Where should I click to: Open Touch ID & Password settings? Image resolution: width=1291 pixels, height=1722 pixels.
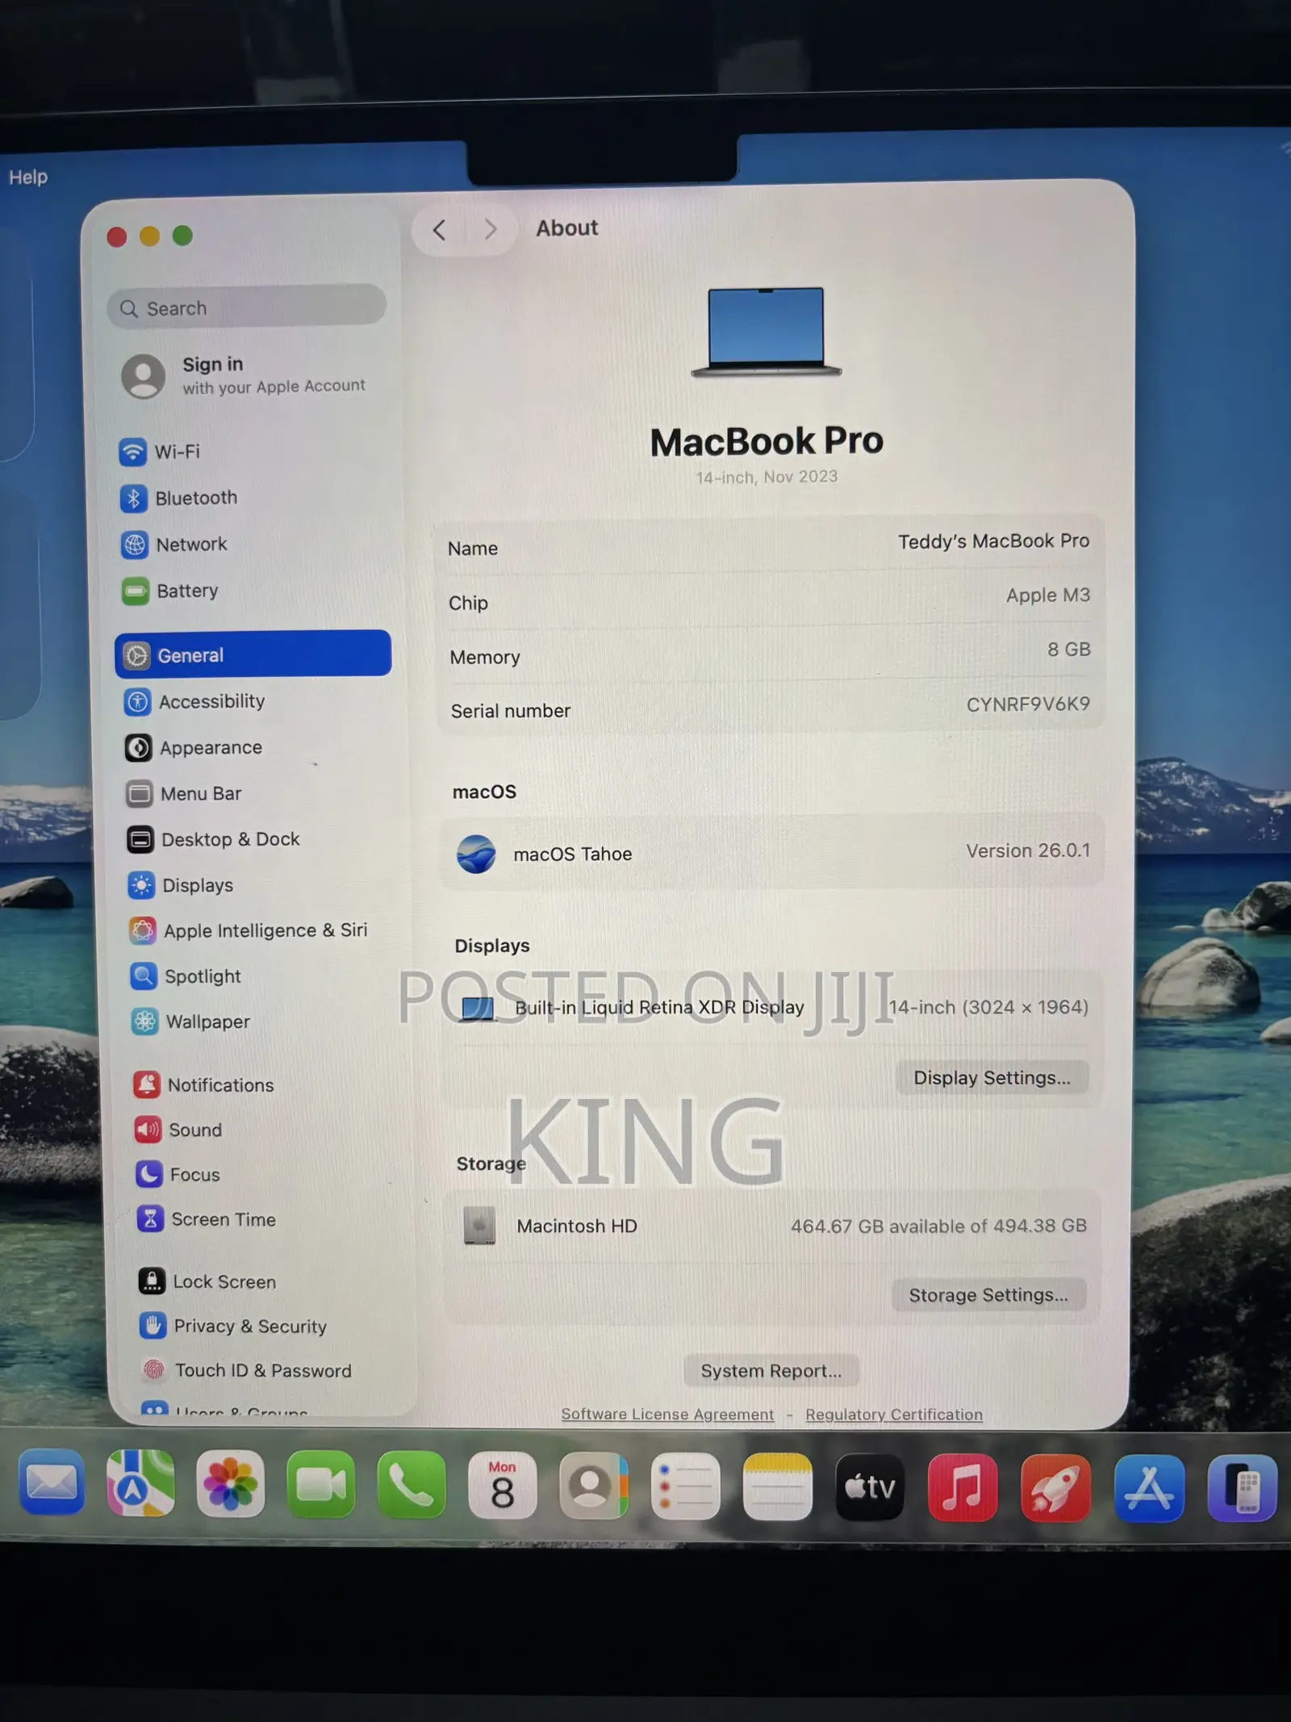tap(246, 1370)
